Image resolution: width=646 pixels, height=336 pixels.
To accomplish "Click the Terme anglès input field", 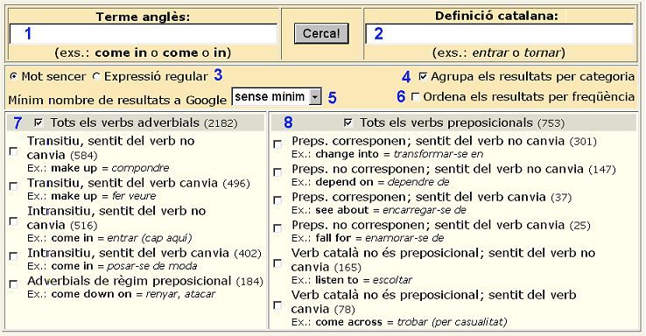I will coord(143,34).
